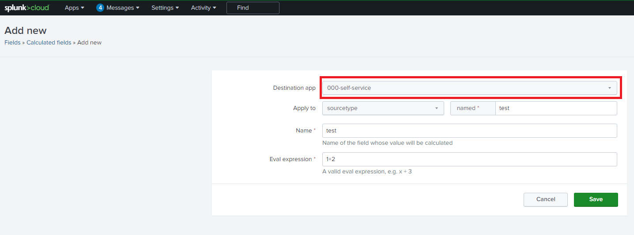Open the Messages menu
Viewport: 634px width, 235px height.
[123, 8]
